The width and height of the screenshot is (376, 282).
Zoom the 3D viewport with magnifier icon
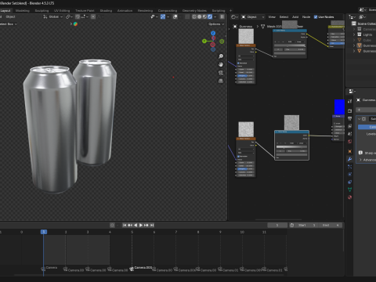coord(221,56)
